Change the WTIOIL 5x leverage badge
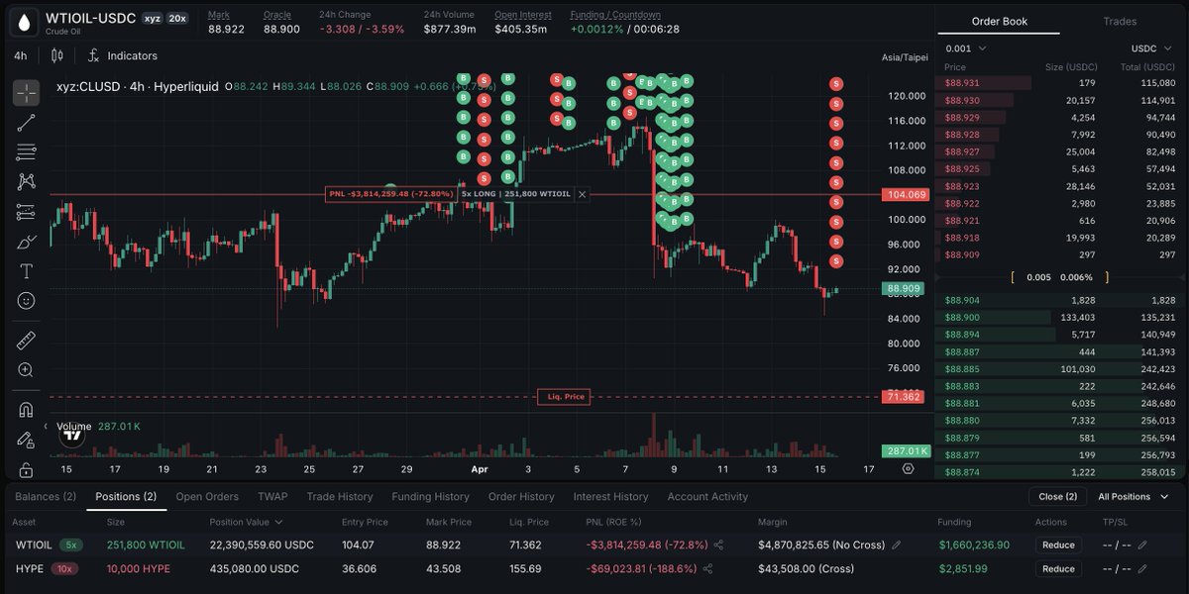This screenshot has height=594, width=1189. point(70,544)
